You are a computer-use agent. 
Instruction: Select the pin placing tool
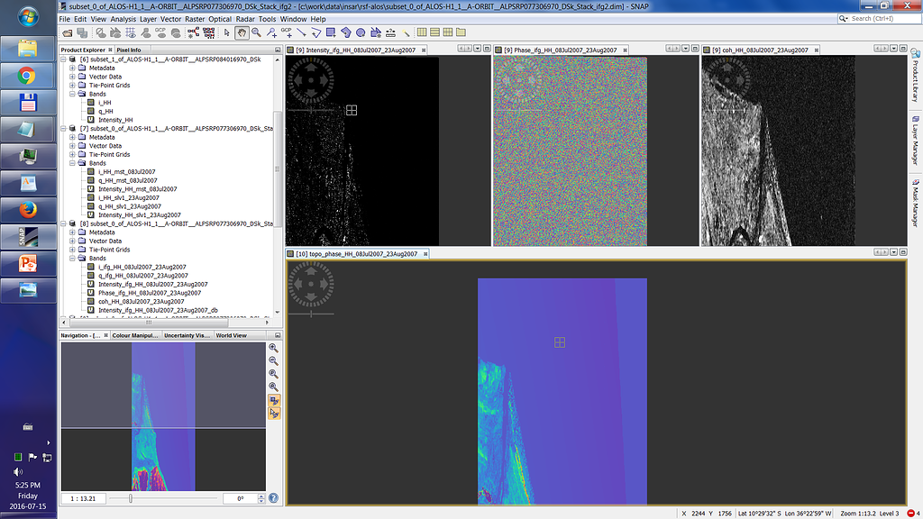point(272,32)
